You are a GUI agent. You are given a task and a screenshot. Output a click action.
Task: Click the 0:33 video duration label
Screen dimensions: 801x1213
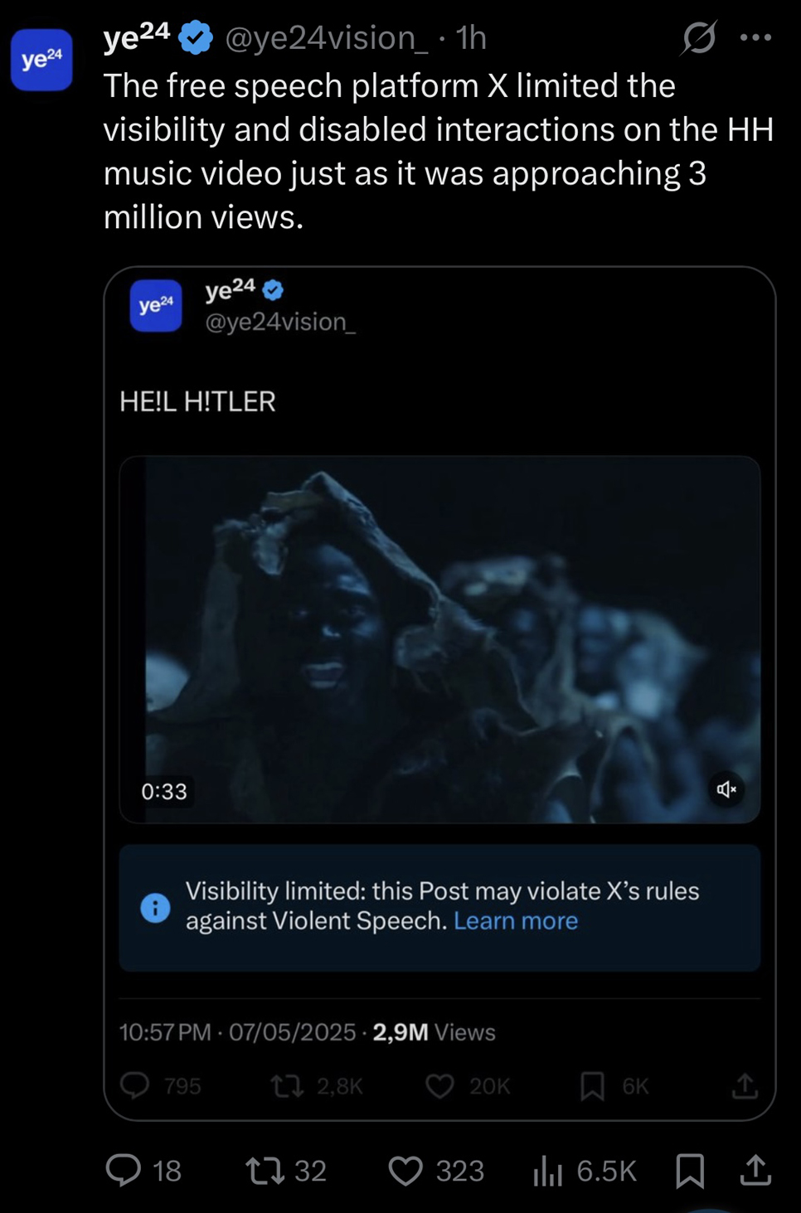pyautogui.click(x=164, y=791)
